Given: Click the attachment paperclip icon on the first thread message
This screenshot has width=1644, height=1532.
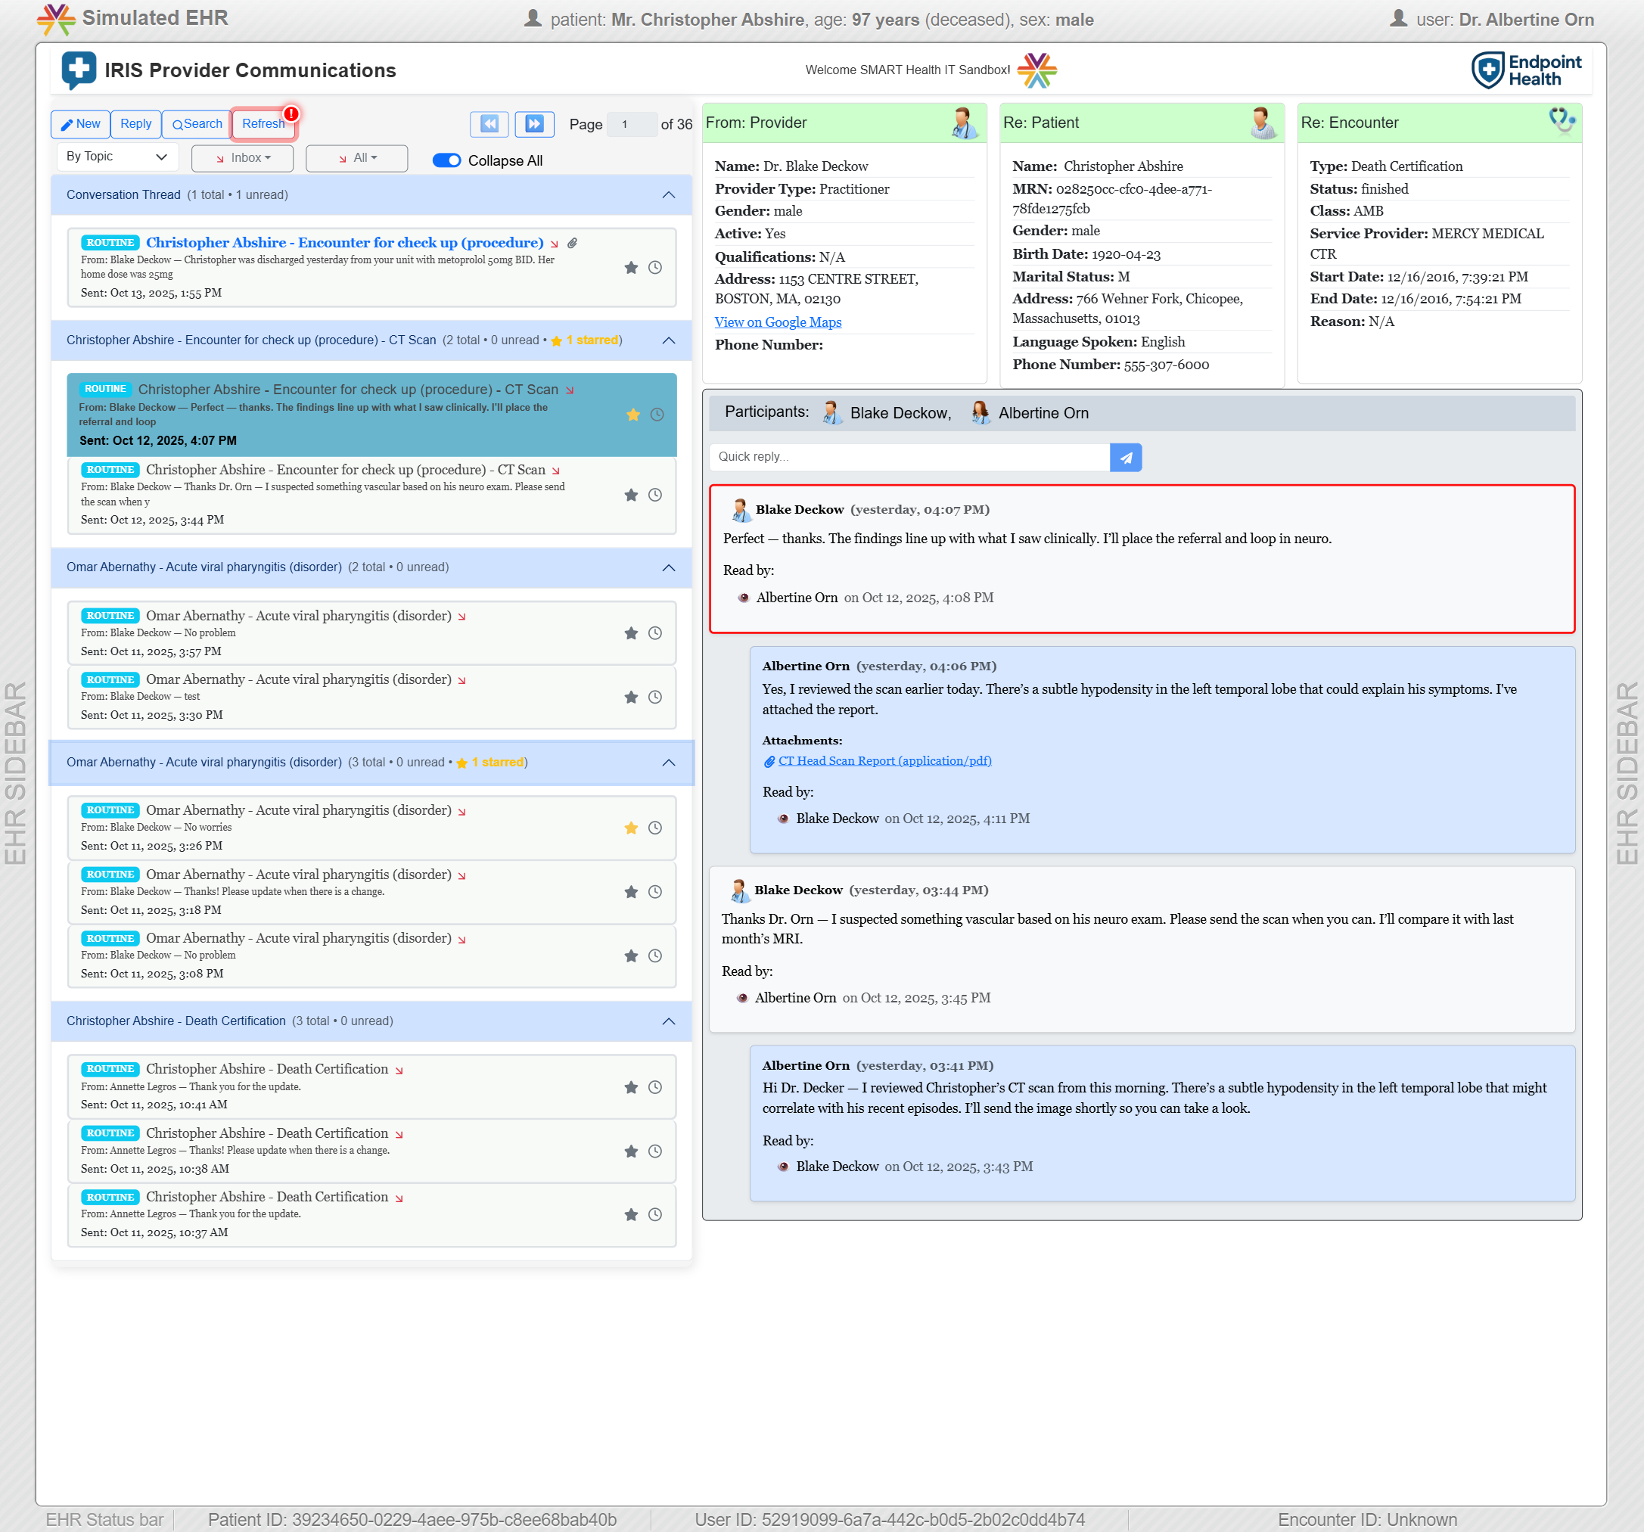Looking at the screenshot, I should tap(572, 243).
